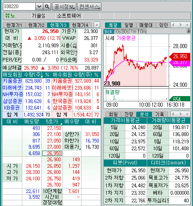Screen dimensions: 193x206
Task: Select 1m chart interval
Action: click(134, 32)
